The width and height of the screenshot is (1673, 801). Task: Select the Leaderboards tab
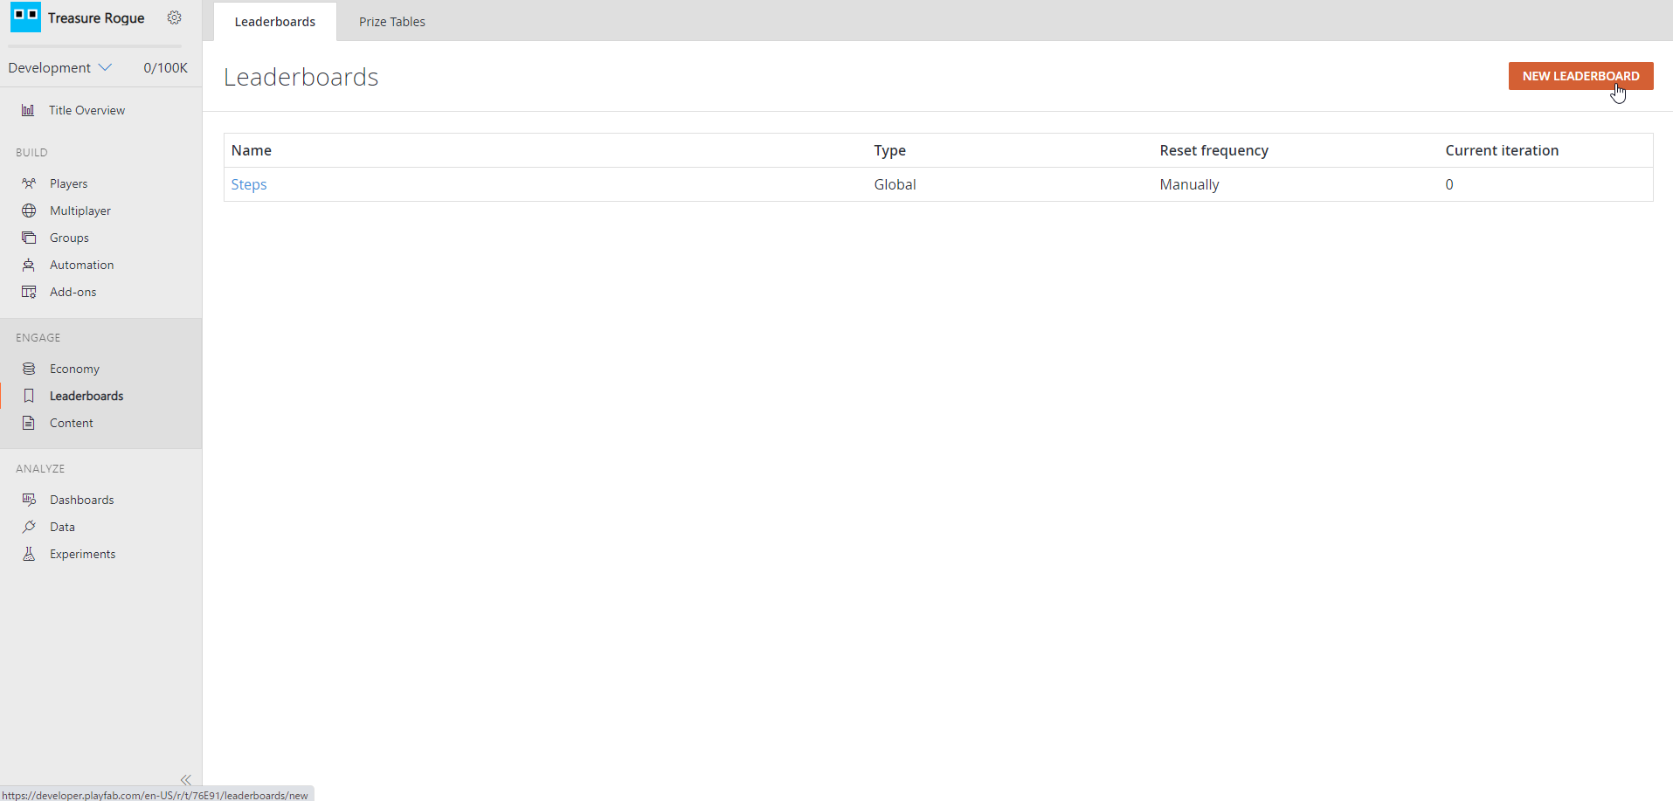[274, 22]
